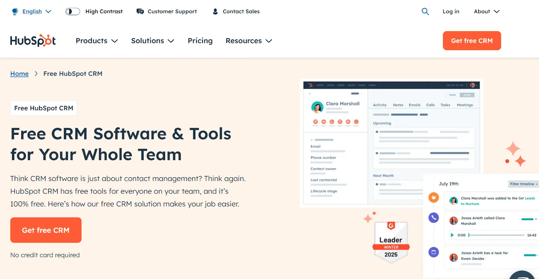Click first orange action icon under Clara Marshall

click(315, 122)
